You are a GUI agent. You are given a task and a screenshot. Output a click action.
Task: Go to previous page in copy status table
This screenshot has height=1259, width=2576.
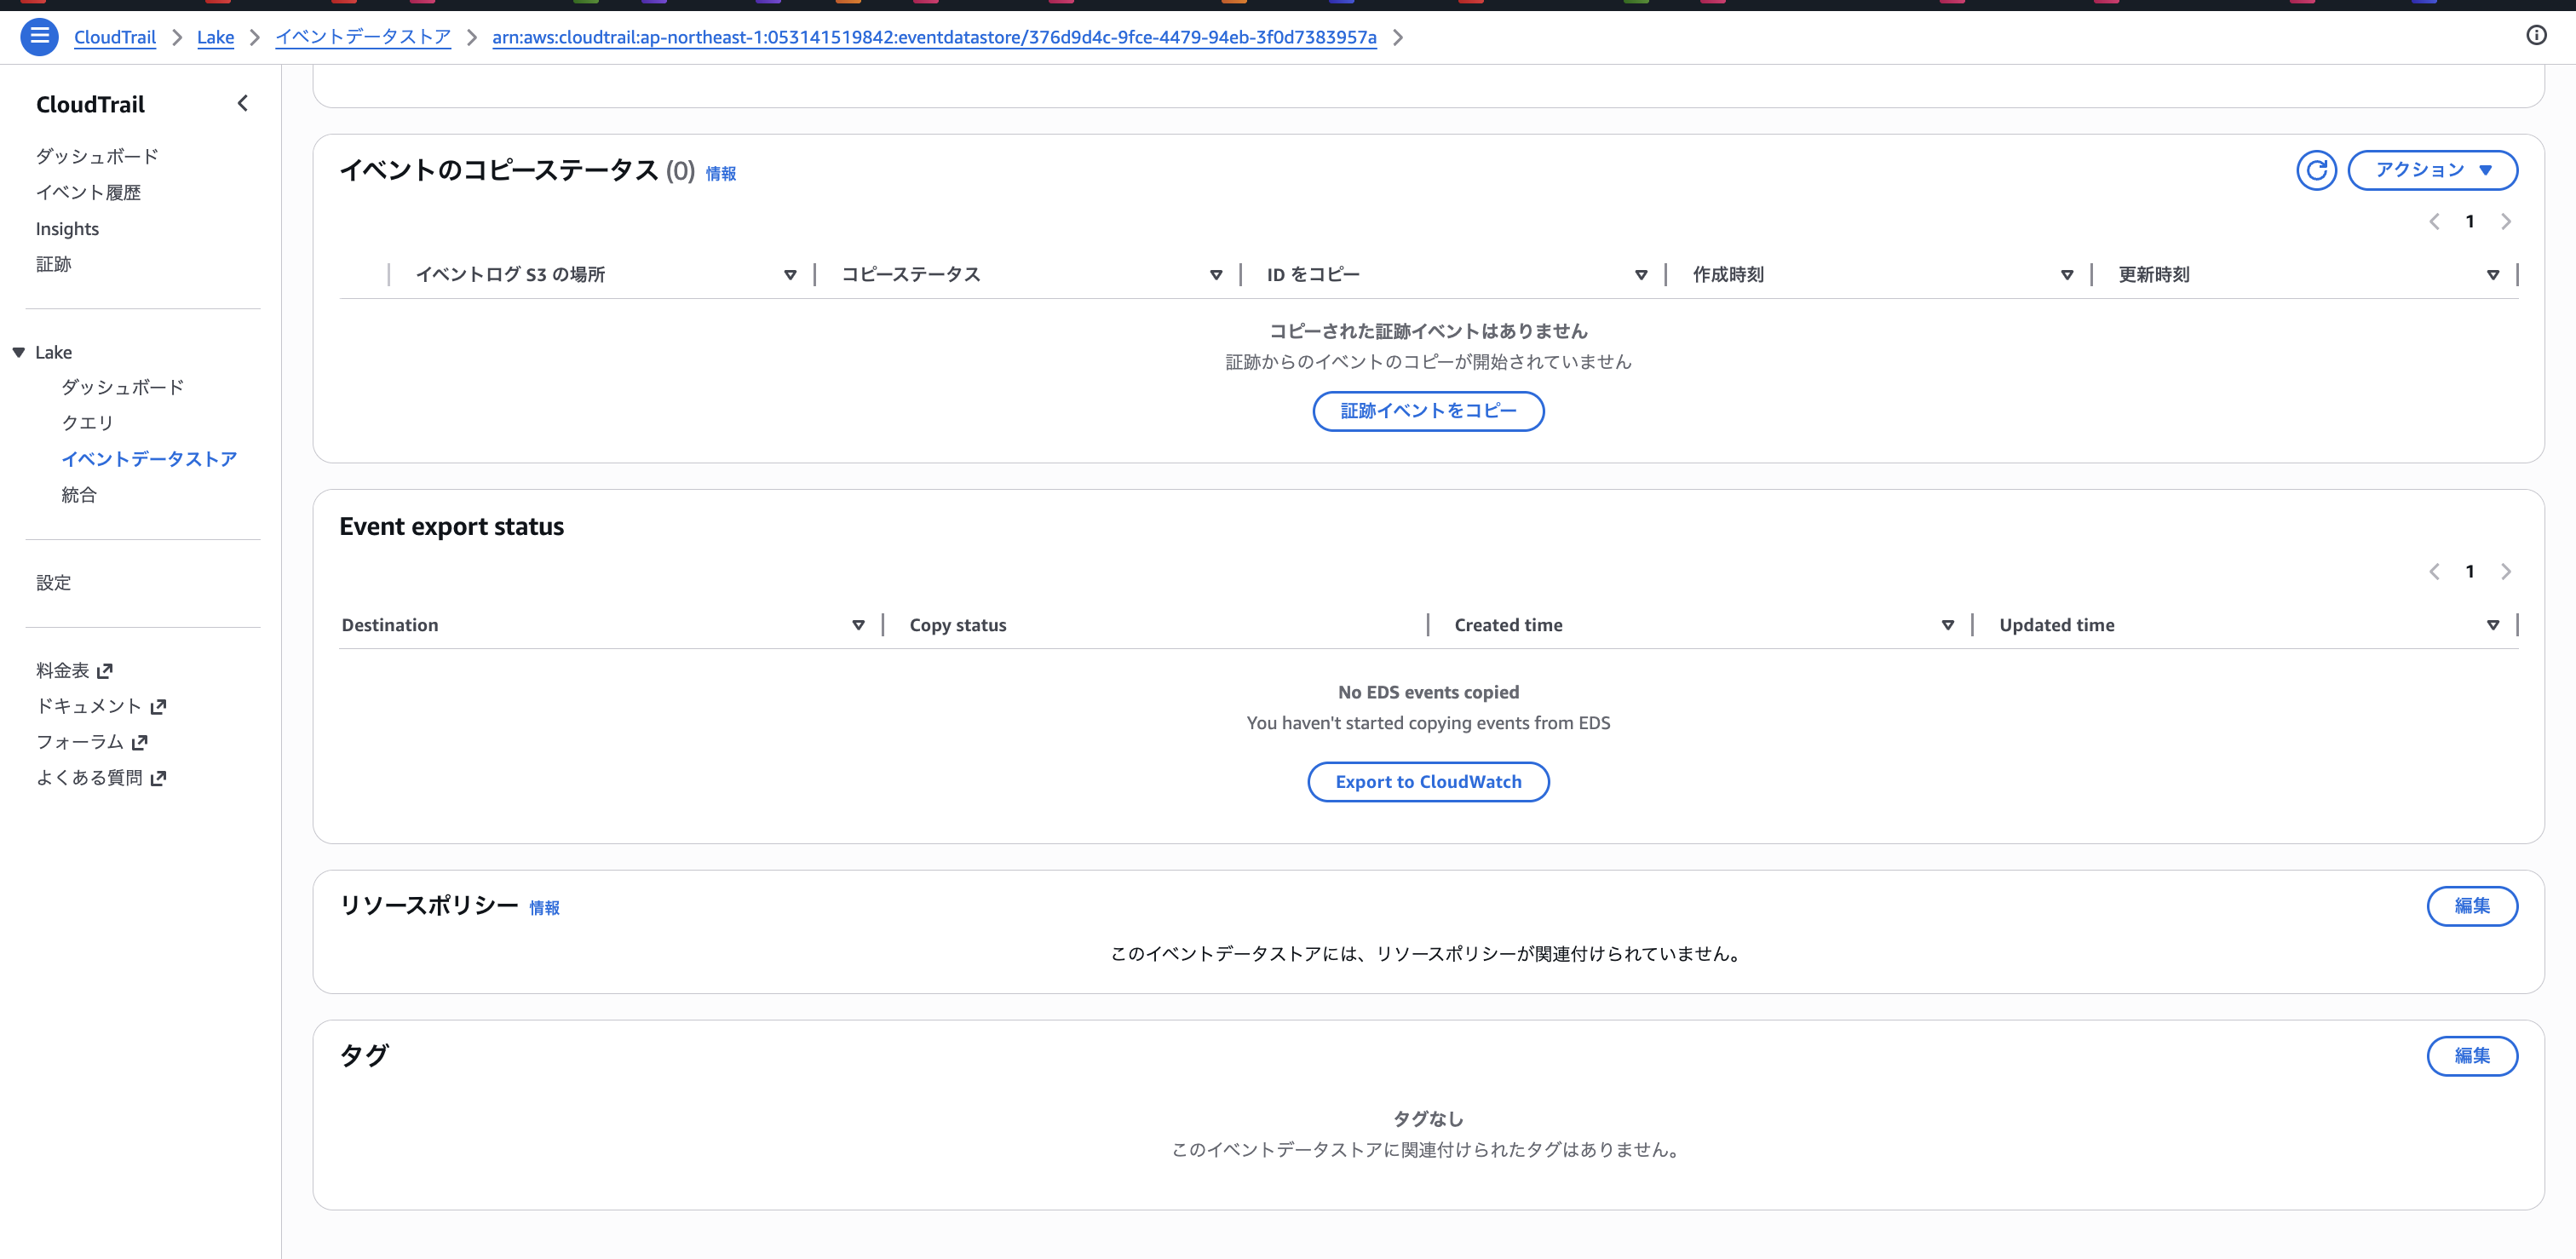tap(2434, 222)
